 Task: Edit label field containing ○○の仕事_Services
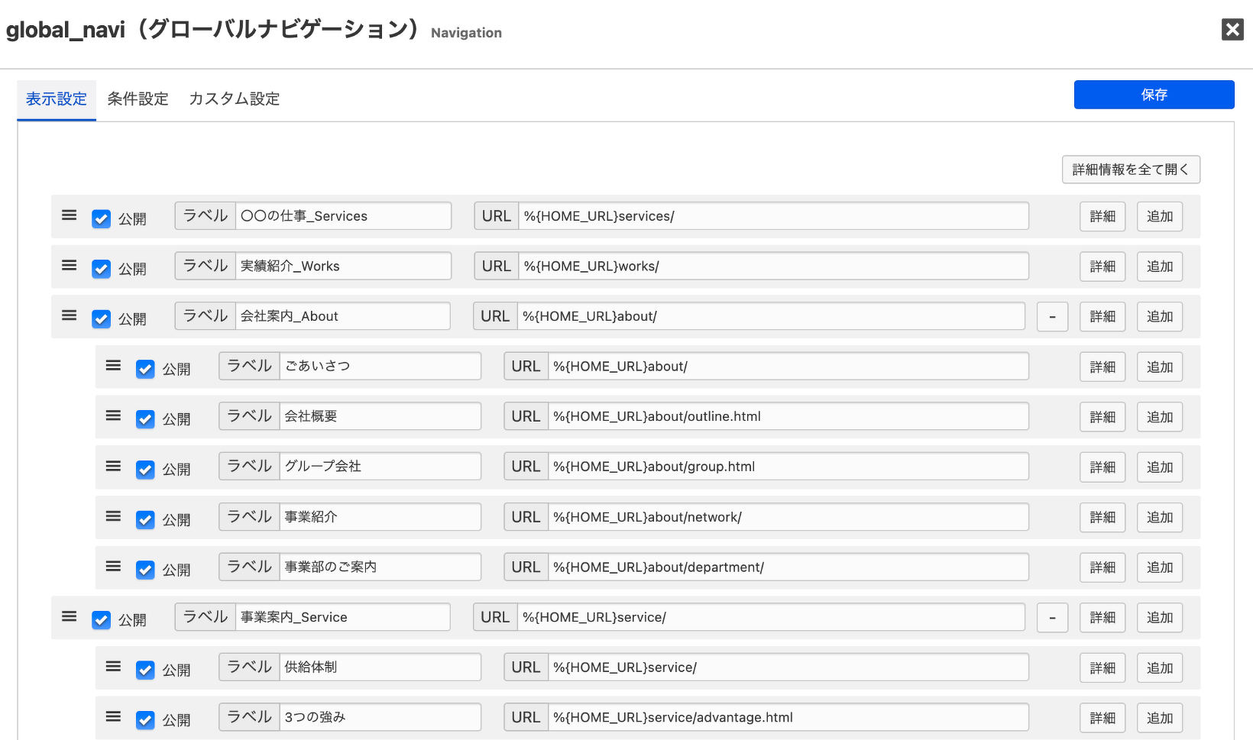[x=343, y=216]
